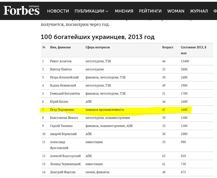Click 'инвестиции' in Леонид Черновецкий's row
This screenshot has height=178, width=217.
pyautogui.click(x=94, y=164)
